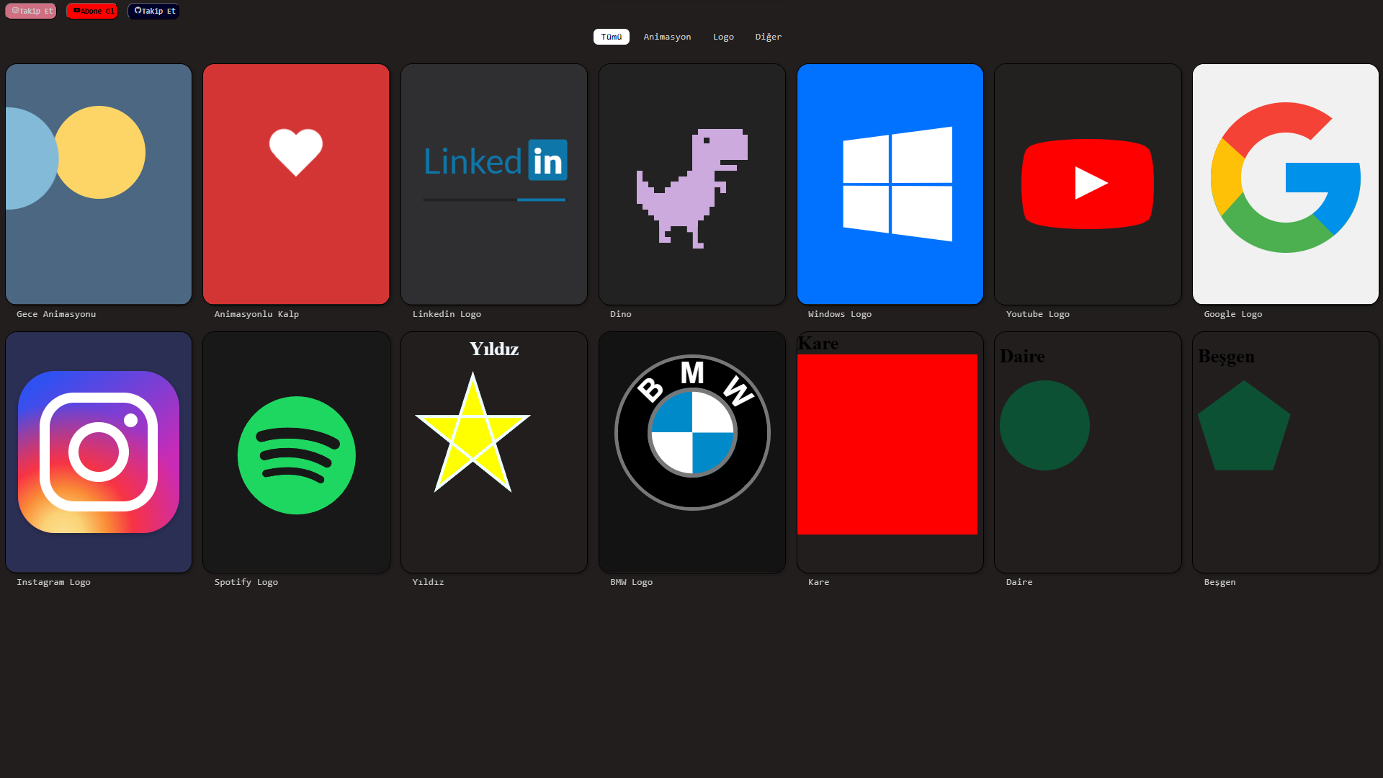
Task: Click the Spotify Logo caption
Action: 246,582
